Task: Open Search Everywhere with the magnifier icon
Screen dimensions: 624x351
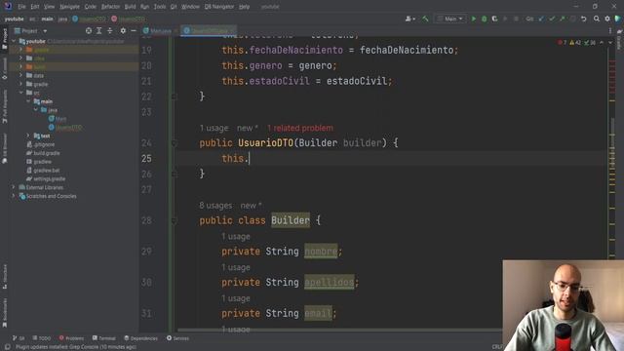Action: point(597,19)
